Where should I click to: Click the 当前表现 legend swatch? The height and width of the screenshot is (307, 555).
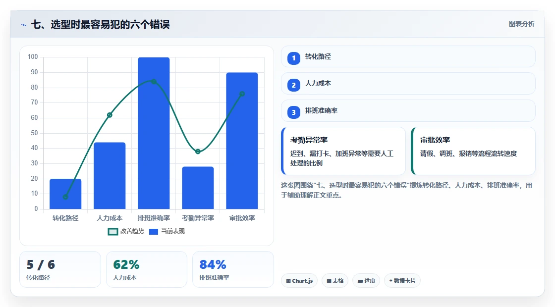coord(153,231)
